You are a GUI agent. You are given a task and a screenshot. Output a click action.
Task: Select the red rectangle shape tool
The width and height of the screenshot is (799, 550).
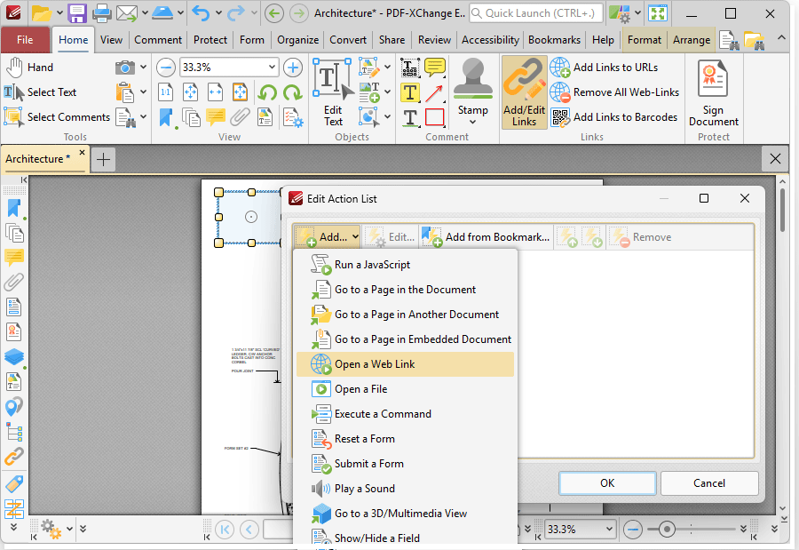pos(434,117)
